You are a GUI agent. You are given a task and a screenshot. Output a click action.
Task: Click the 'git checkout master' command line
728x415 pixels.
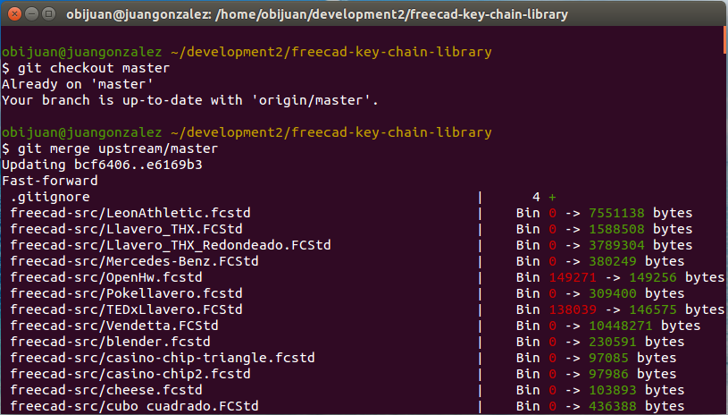pos(91,68)
